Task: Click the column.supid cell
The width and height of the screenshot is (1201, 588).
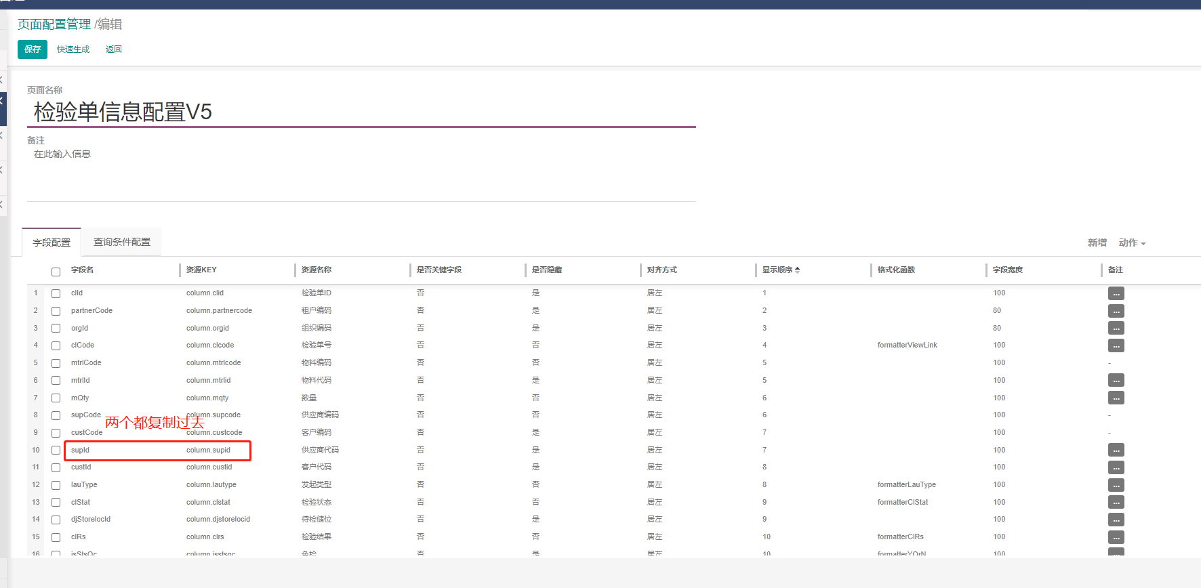Action: pyautogui.click(x=208, y=450)
